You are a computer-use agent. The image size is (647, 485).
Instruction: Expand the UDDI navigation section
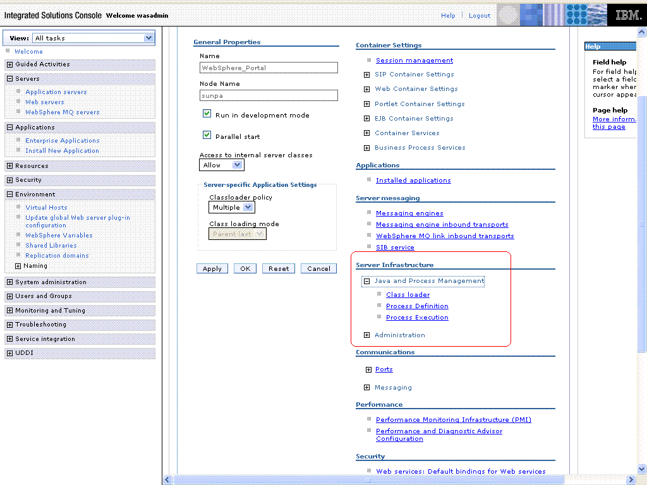tap(10, 353)
